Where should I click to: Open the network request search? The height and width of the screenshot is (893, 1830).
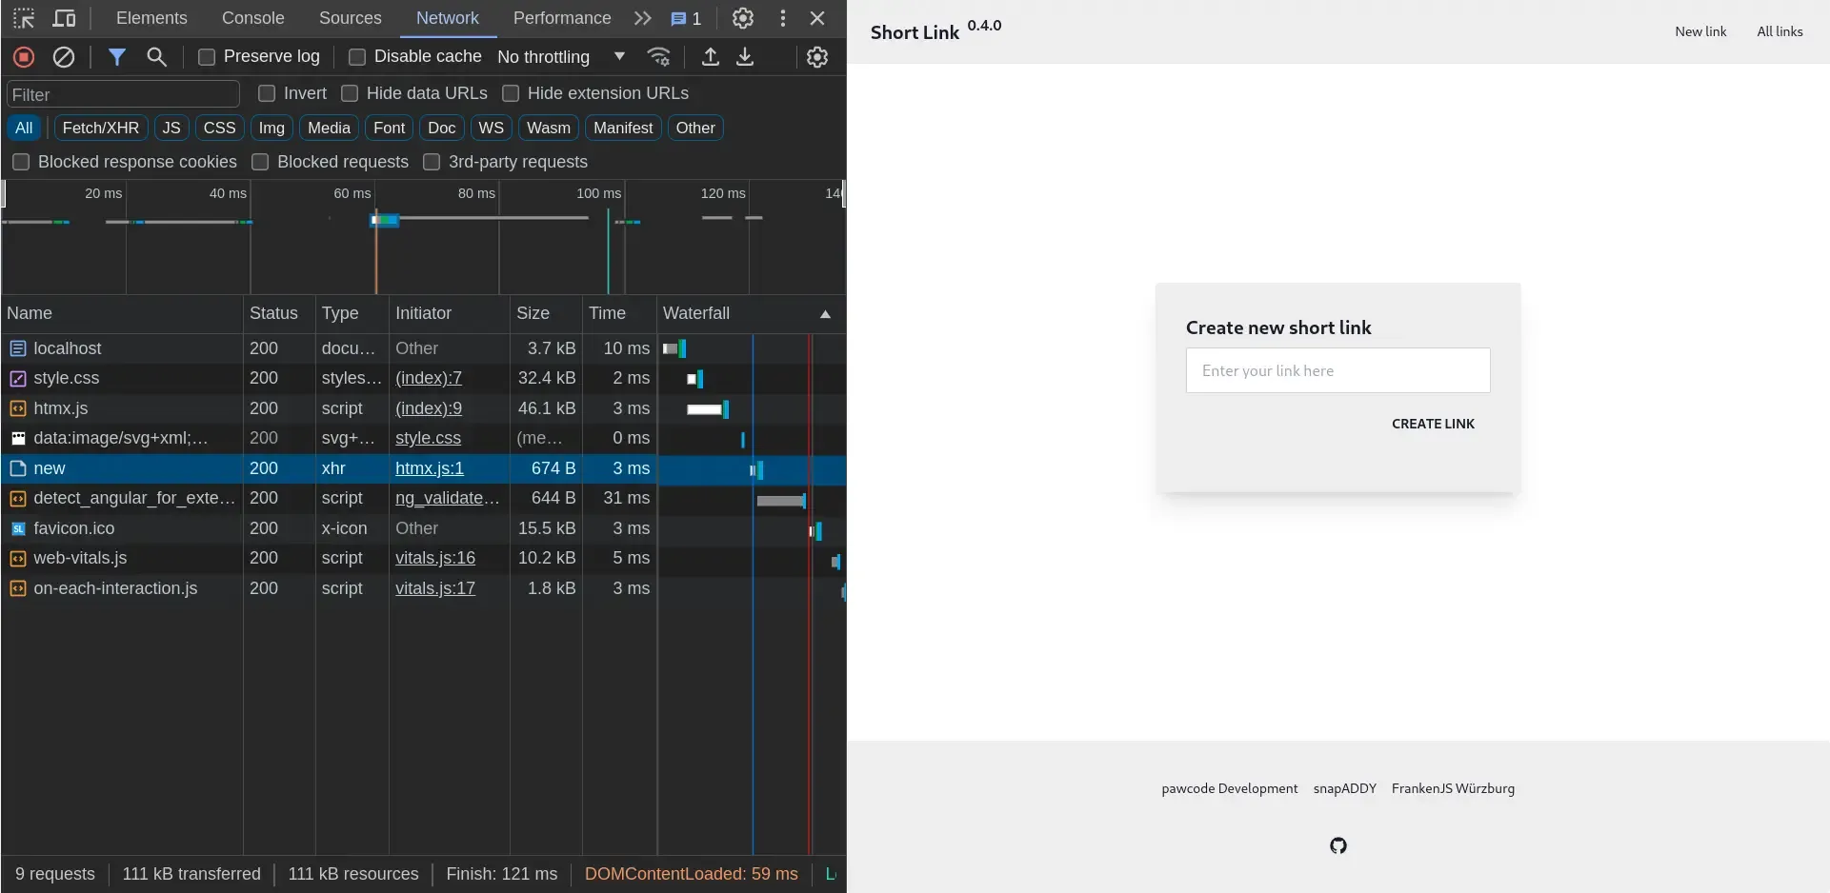pyautogui.click(x=156, y=57)
